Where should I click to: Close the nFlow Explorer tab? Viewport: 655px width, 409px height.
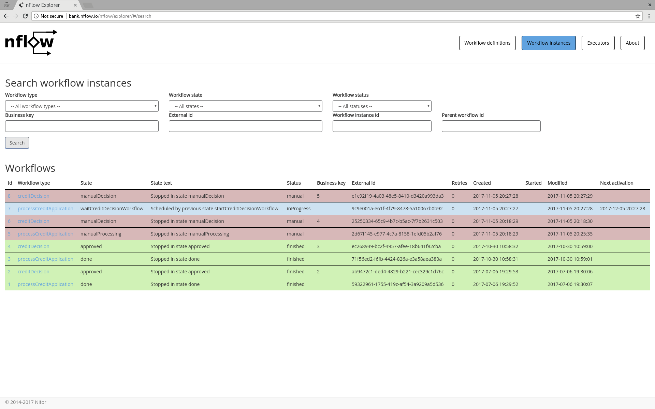(75, 5)
